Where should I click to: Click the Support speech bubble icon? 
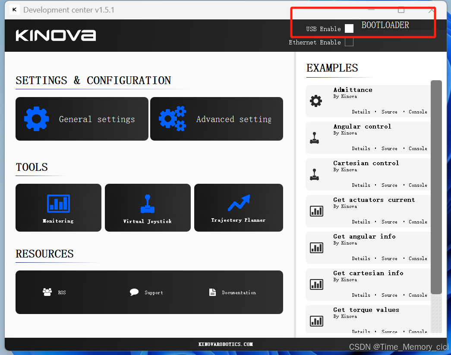(x=134, y=292)
